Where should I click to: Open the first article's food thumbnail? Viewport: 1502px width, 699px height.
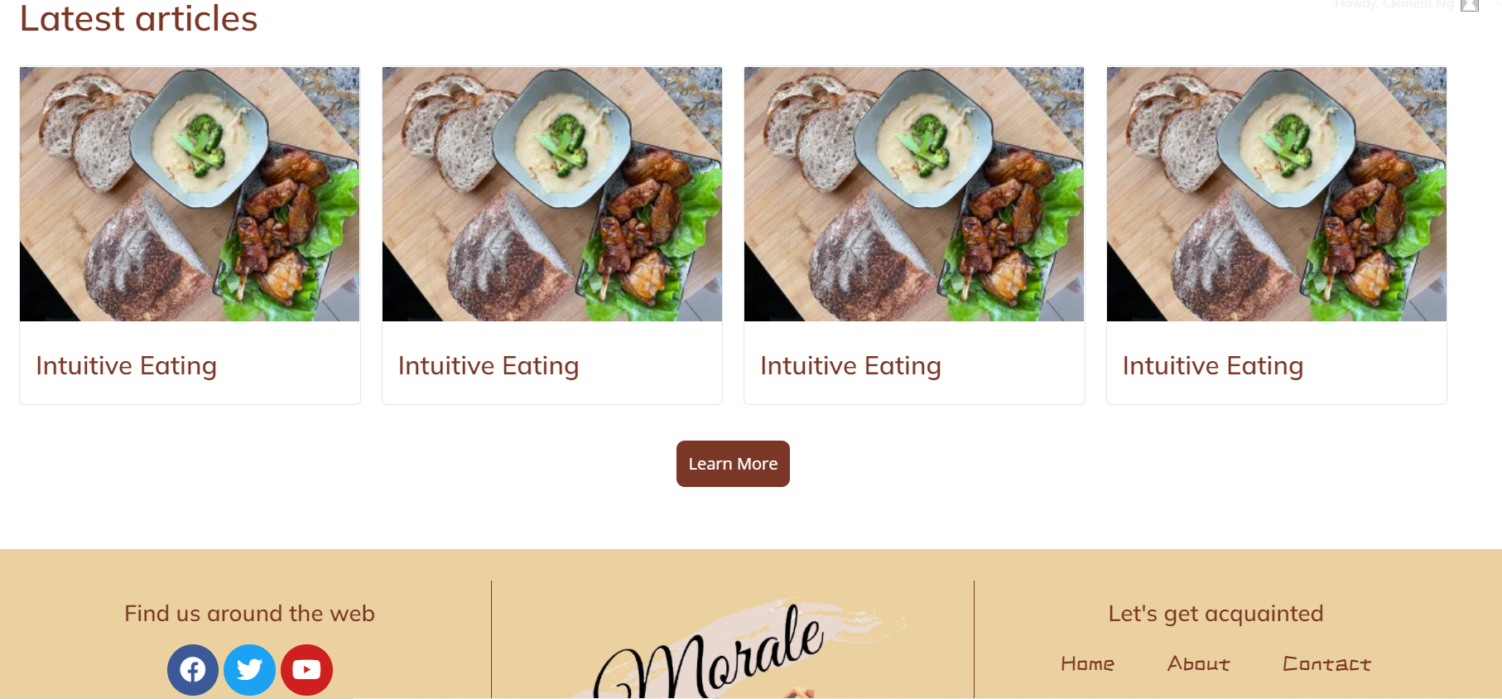pyautogui.click(x=190, y=194)
